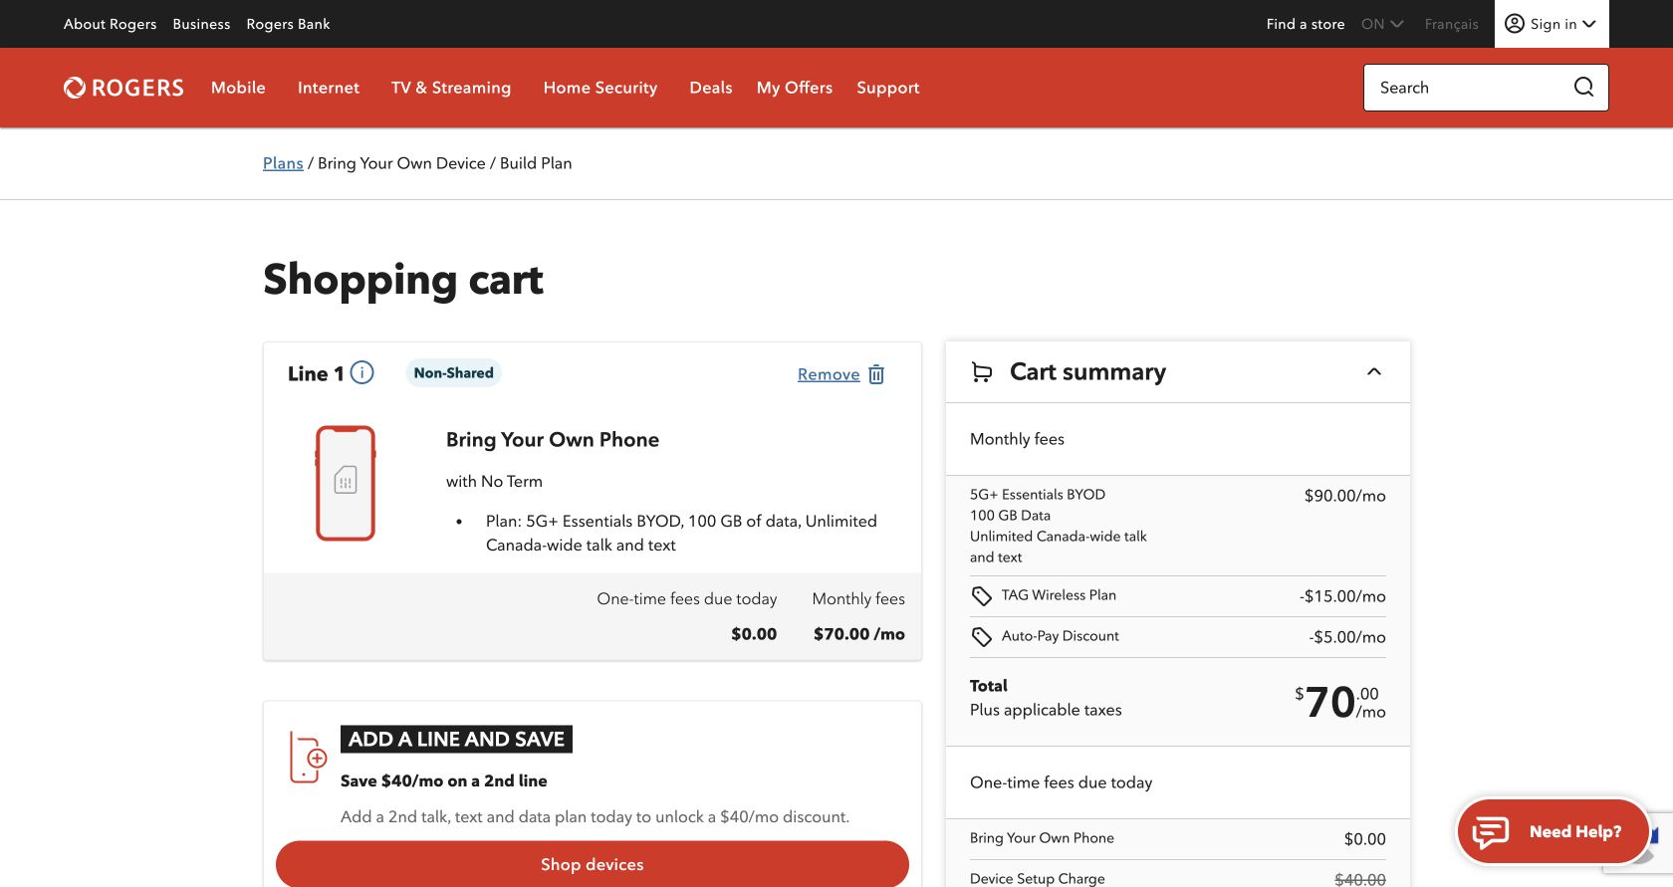This screenshot has height=887, width=1673.
Task: Click the "ADD A LINE AND SAVE" banner
Action: (456, 739)
